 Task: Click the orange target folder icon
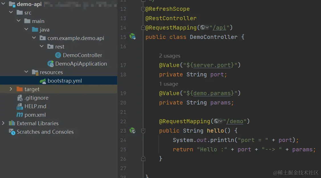coord(20,89)
